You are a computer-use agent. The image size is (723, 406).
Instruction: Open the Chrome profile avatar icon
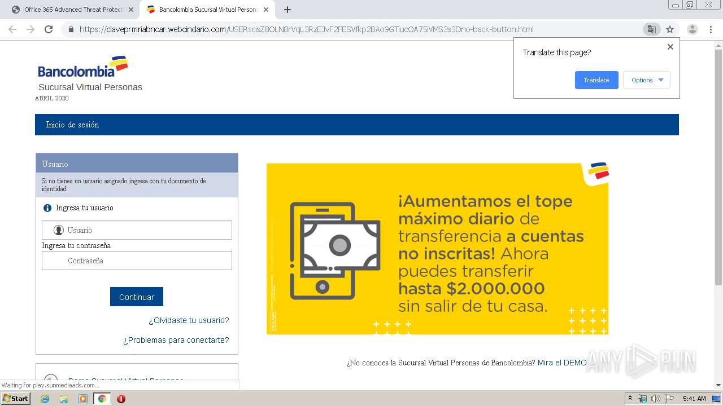tap(692, 29)
